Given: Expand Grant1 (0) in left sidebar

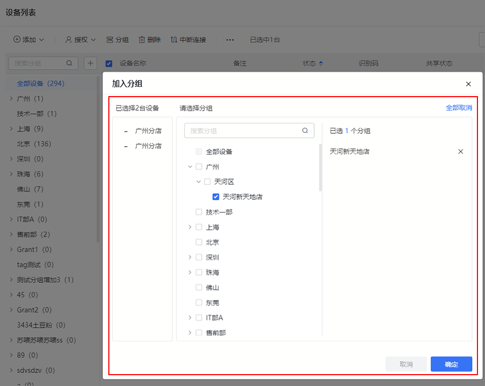Looking at the screenshot, I should coord(11,249).
